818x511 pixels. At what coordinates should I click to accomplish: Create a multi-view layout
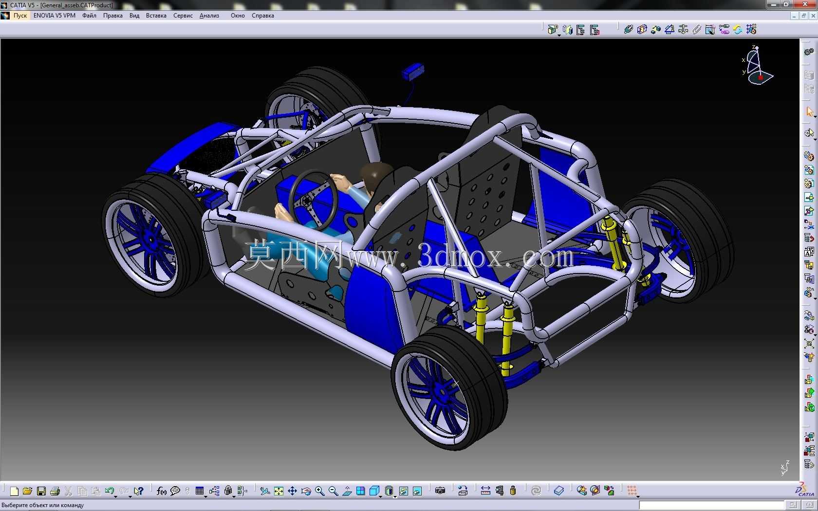pos(361,491)
